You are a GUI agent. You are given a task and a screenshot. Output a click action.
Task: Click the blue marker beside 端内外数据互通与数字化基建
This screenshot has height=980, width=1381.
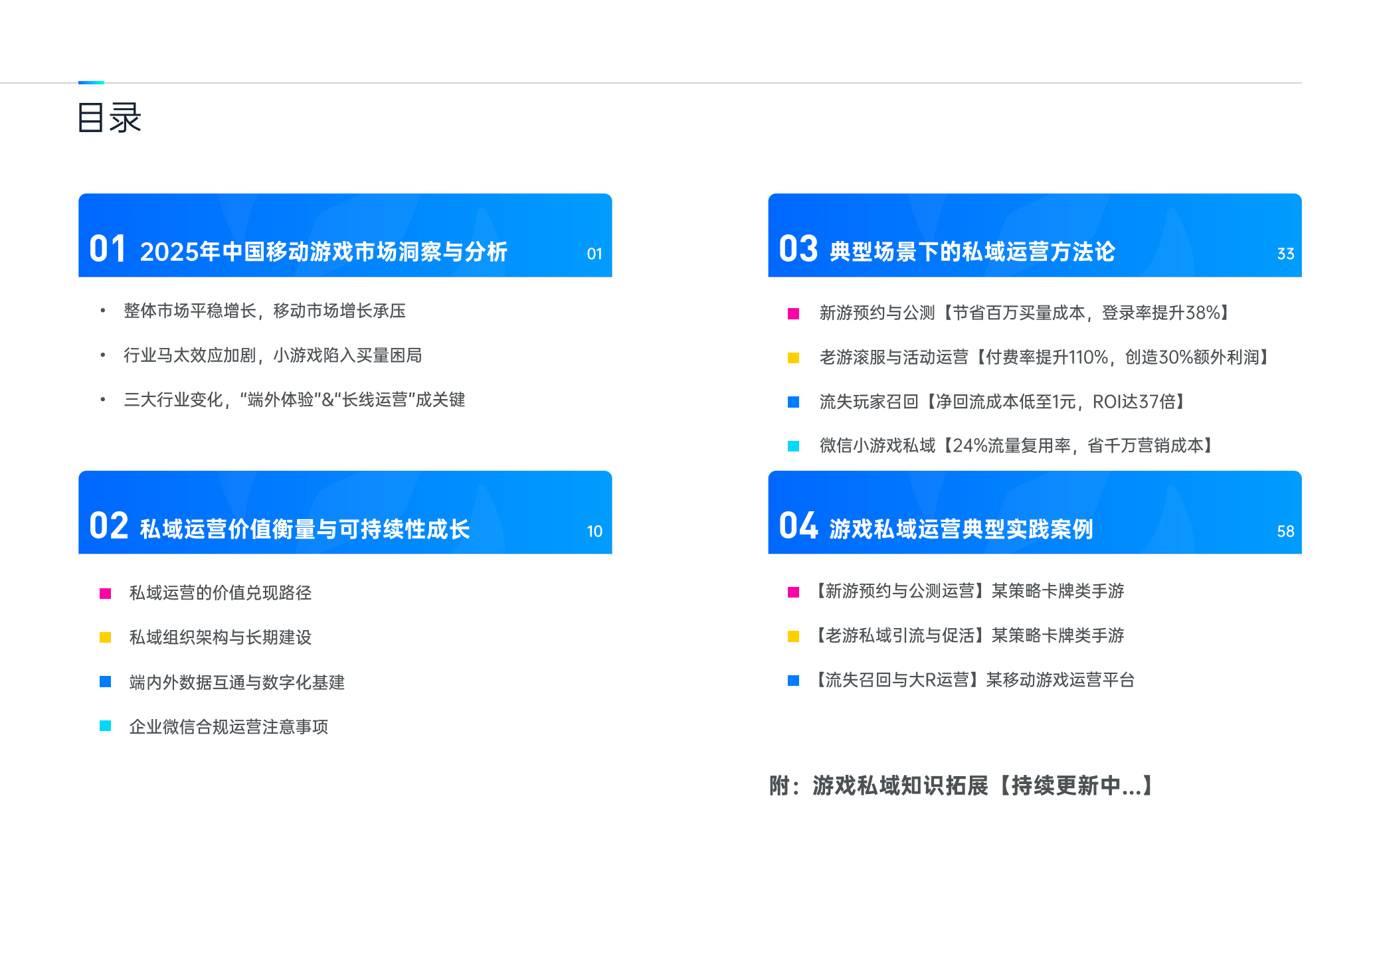tap(104, 683)
